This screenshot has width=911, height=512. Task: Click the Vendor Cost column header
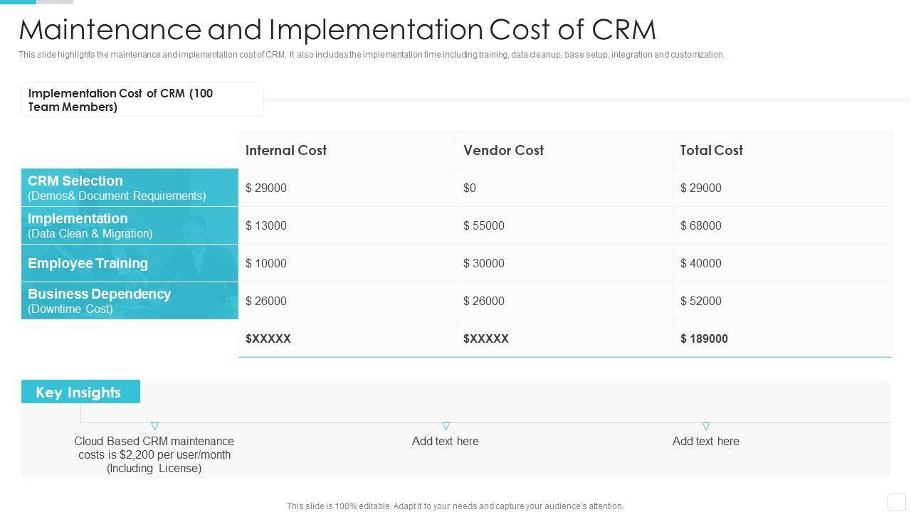[503, 150]
